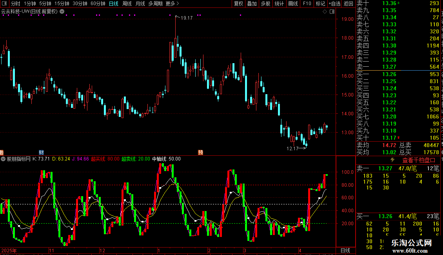Image resolution: width=443 pixels, height=255 pixels.
Task: Click 卖一 queue header 12笔
Action: [x=433, y=168]
